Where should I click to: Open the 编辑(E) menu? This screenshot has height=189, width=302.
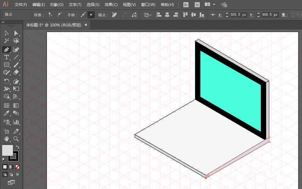38,5
